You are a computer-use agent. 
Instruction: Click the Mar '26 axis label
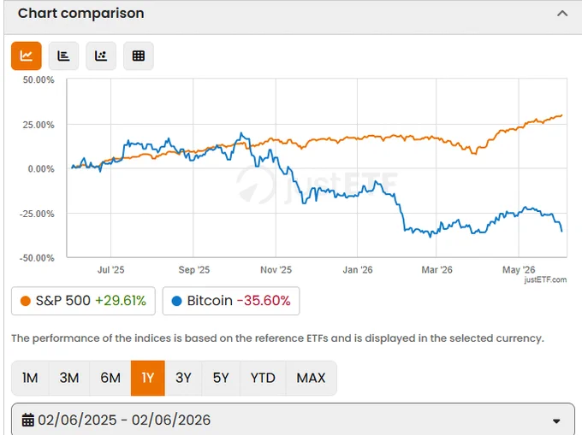(x=436, y=270)
